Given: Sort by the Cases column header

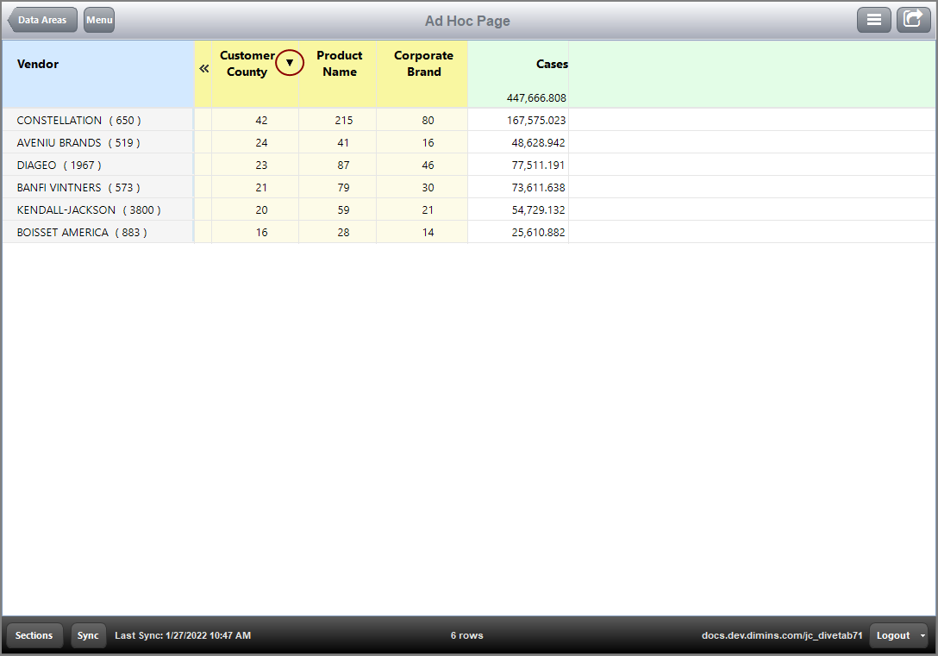Looking at the screenshot, I should click(x=552, y=64).
